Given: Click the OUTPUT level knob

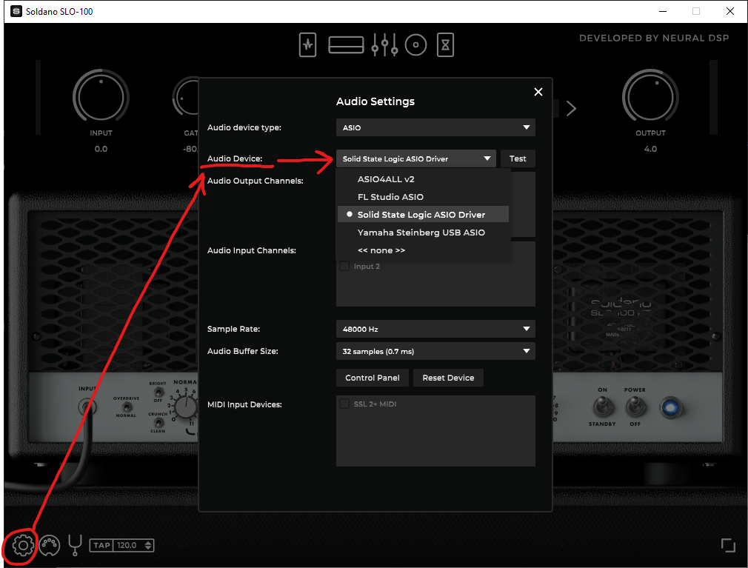Looking at the screenshot, I should pyautogui.click(x=650, y=97).
